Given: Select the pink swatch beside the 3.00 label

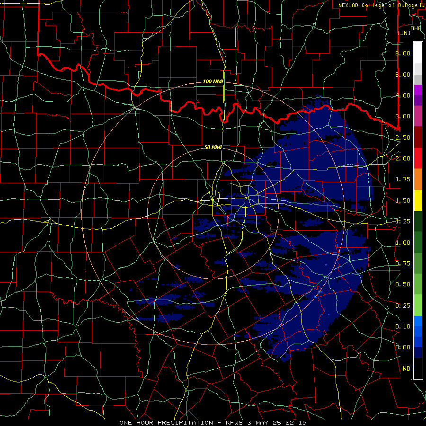Looking at the screenshot, I should click(x=418, y=116).
